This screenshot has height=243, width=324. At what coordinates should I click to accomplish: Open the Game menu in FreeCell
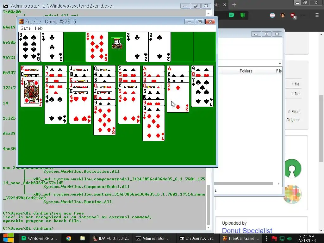click(x=25, y=28)
